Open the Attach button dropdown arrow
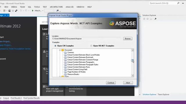This screenshot has width=186, height=104. point(43,11)
